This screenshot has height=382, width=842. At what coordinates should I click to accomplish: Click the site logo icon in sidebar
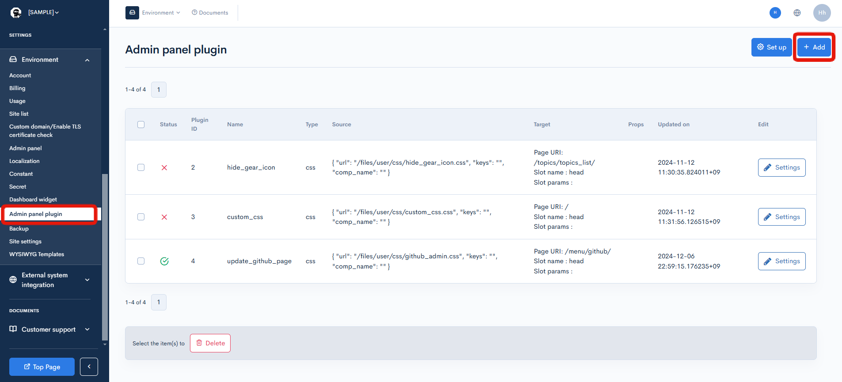point(16,13)
